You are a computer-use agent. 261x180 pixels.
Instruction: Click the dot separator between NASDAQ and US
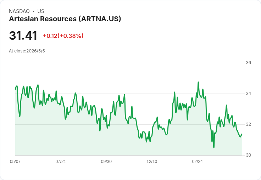pos(34,11)
